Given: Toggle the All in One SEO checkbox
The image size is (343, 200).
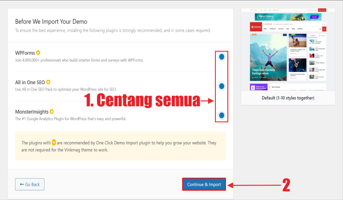Looking at the screenshot, I should pos(221,86).
